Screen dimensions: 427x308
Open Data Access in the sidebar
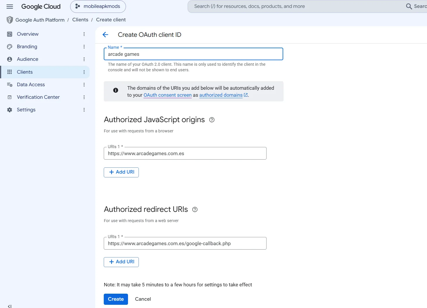pyautogui.click(x=45, y=84)
